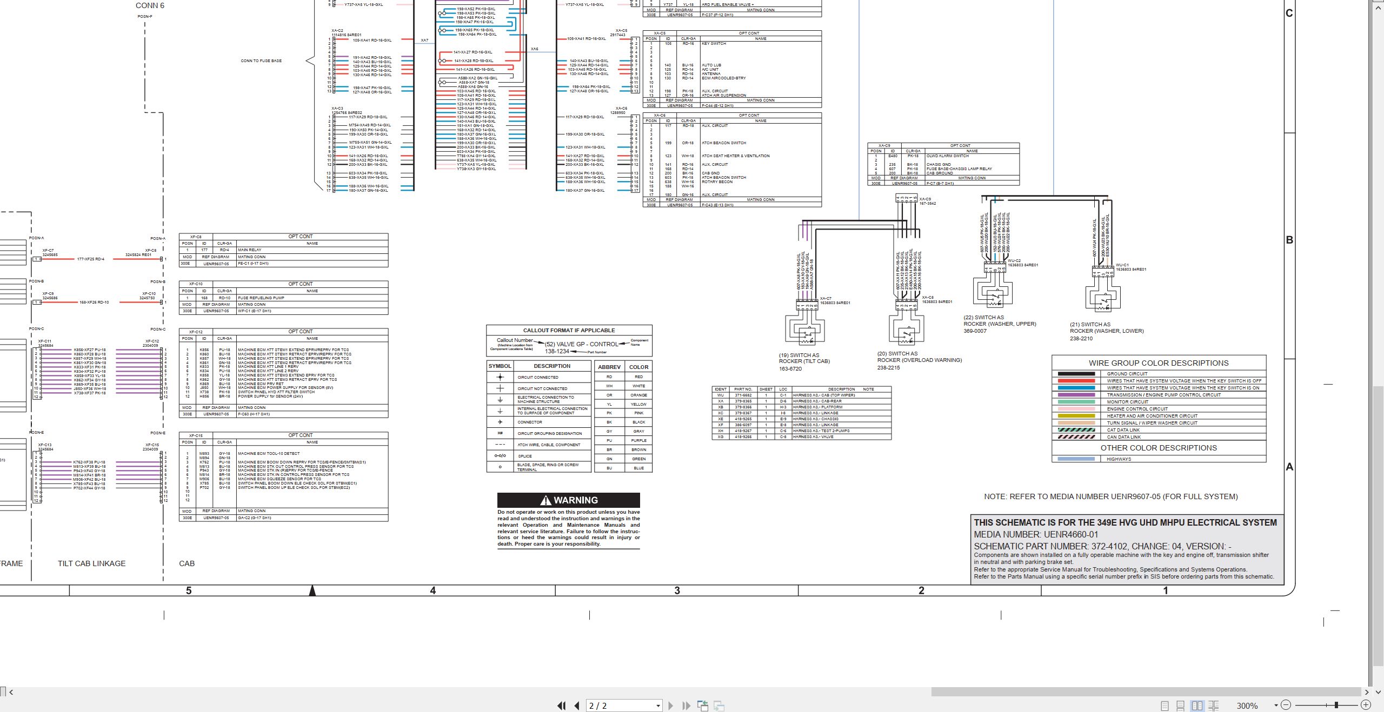Go to the next page

(x=671, y=706)
